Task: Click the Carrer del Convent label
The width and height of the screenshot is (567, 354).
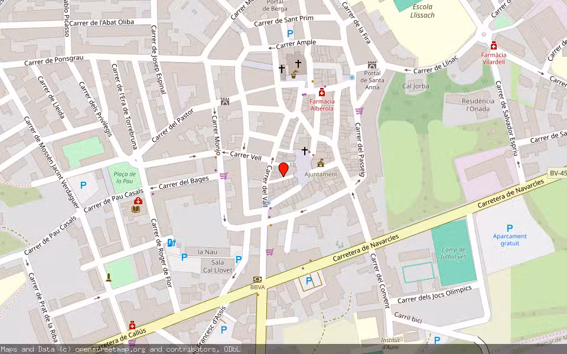Action: click(380, 280)
